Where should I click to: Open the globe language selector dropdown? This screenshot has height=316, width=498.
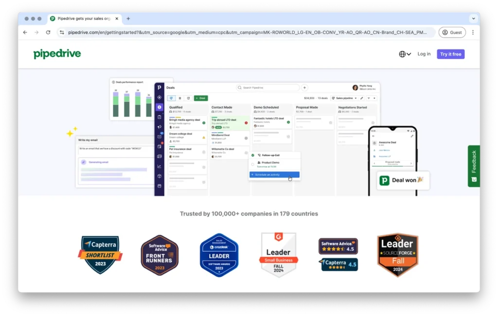[x=405, y=54]
